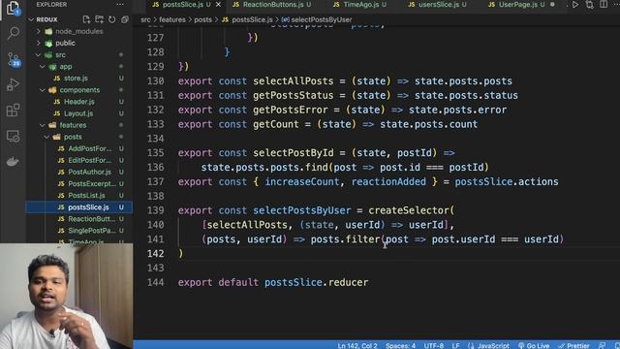Collapse the REDUX root folder
Image resolution: width=620 pixels, height=349 pixels.
point(31,19)
